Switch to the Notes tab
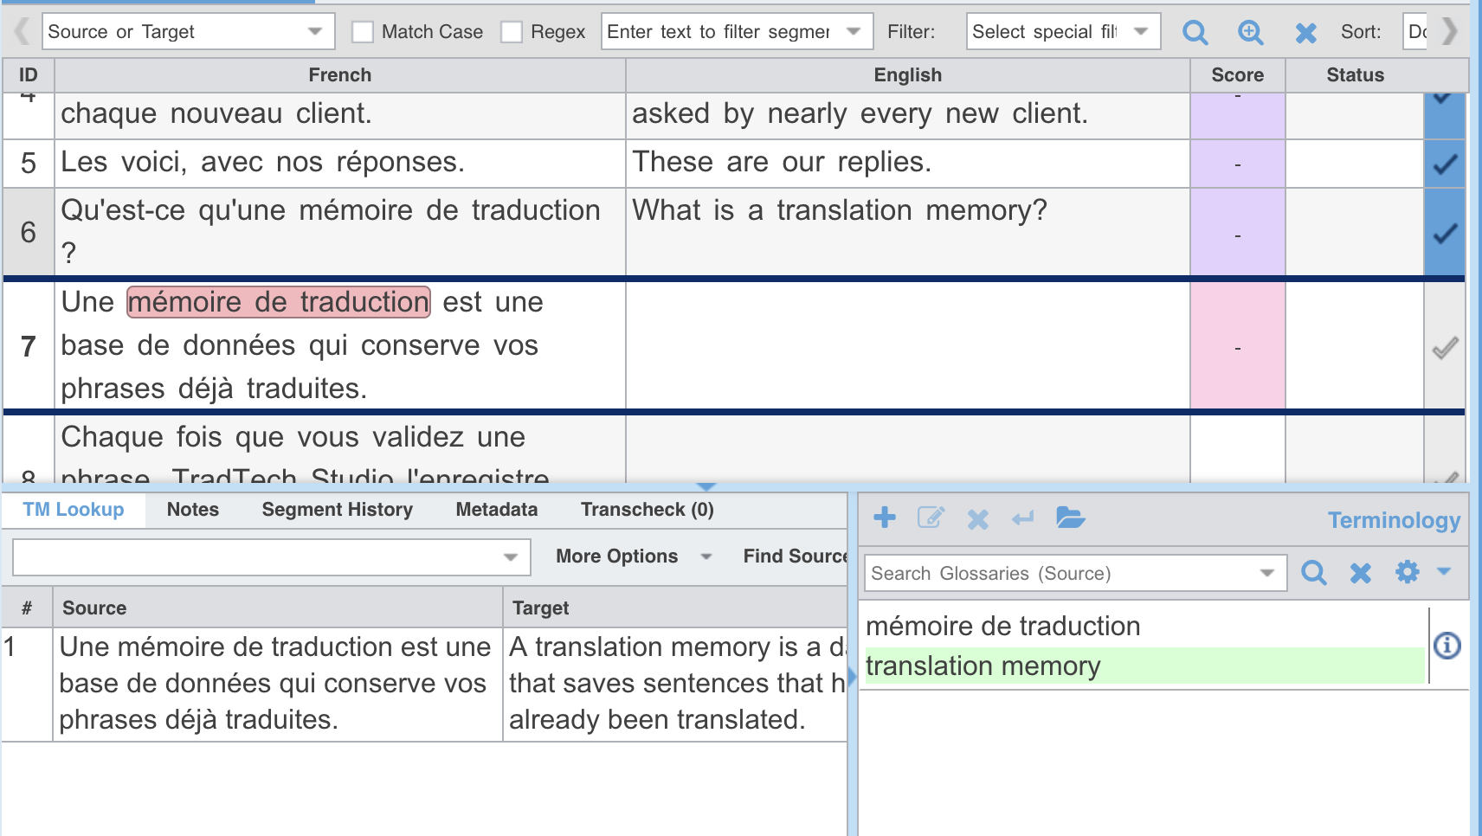The image size is (1482, 836). 193,510
